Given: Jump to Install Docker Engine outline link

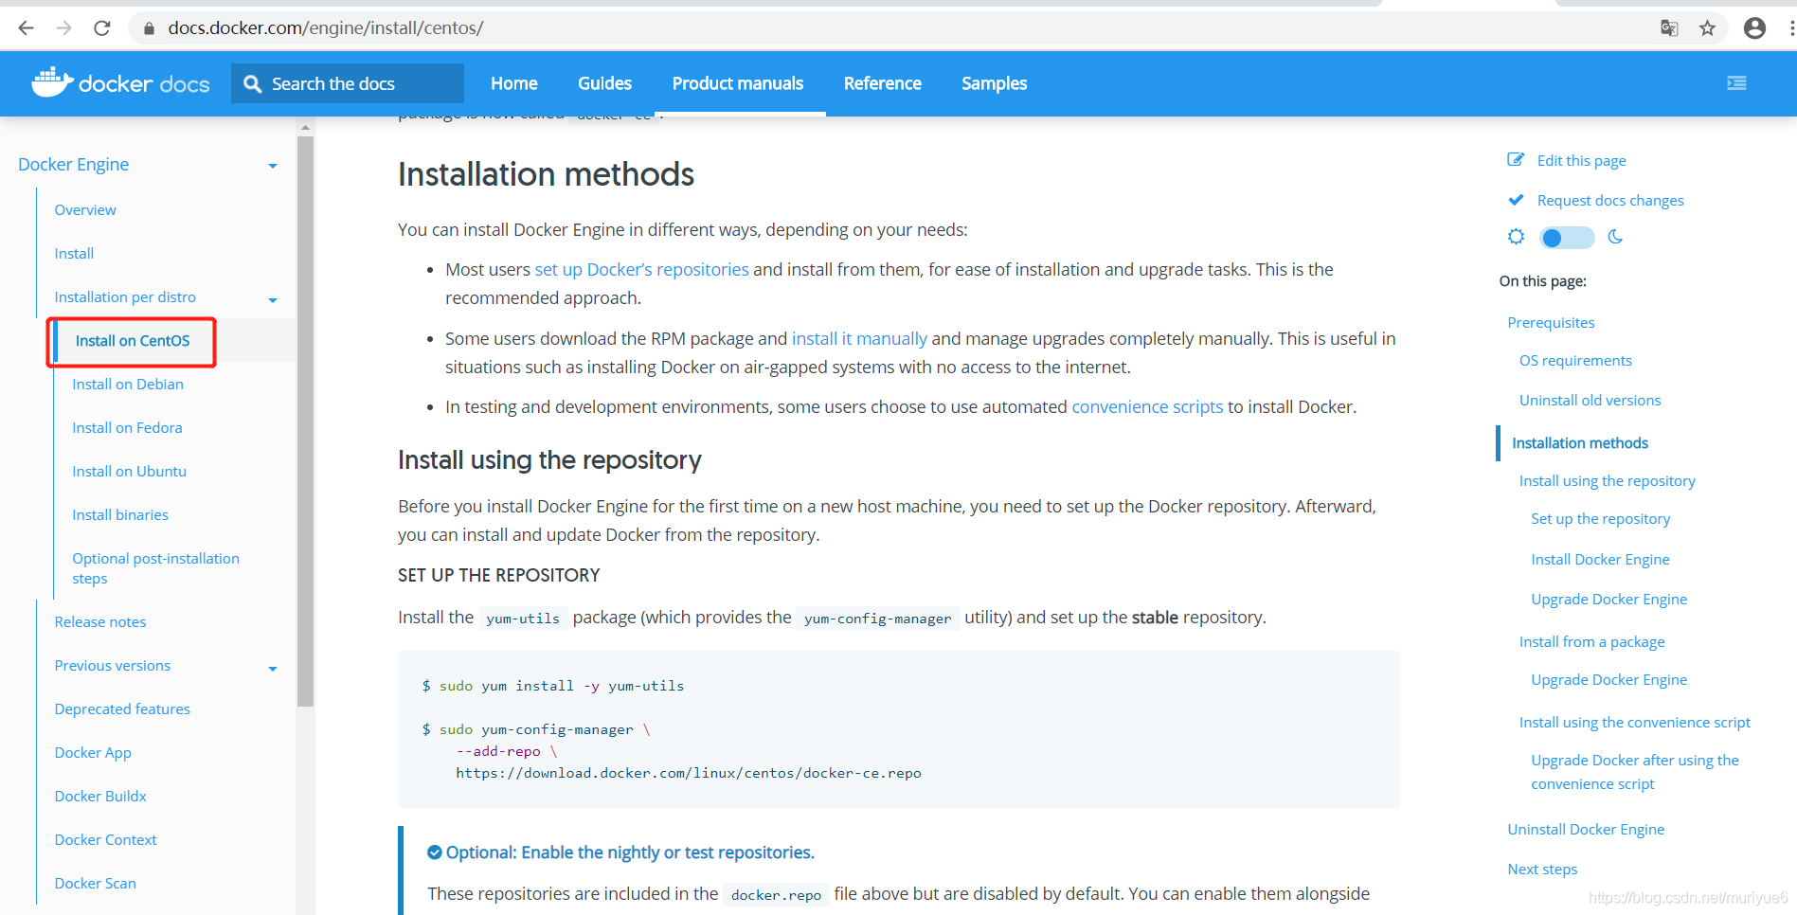Looking at the screenshot, I should pos(1600,560).
